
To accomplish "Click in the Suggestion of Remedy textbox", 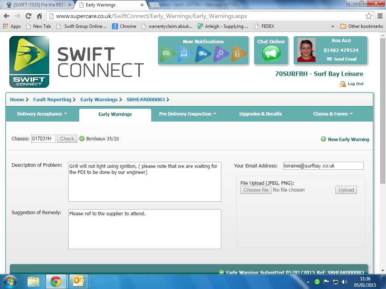I will 144,229.
